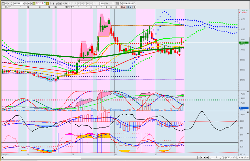Click the second indicator panel corner icon
This screenshot has width=250, height=161.
click(248, 112)
